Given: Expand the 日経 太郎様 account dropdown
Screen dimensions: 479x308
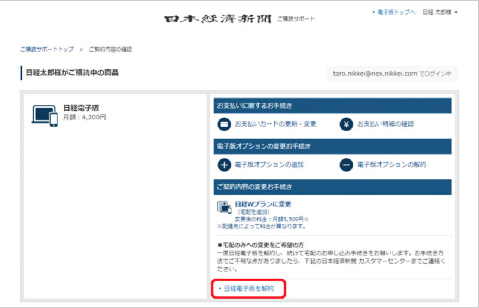Looking at the screenshot, I should click(440, 12).
